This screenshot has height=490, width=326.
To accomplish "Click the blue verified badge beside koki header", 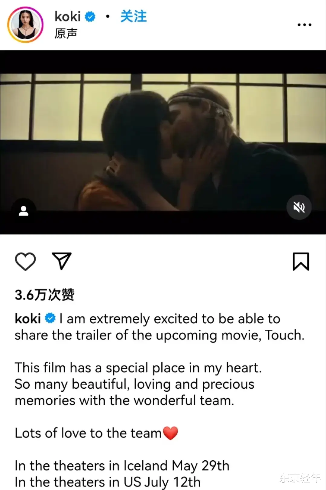I will [90, 17].
